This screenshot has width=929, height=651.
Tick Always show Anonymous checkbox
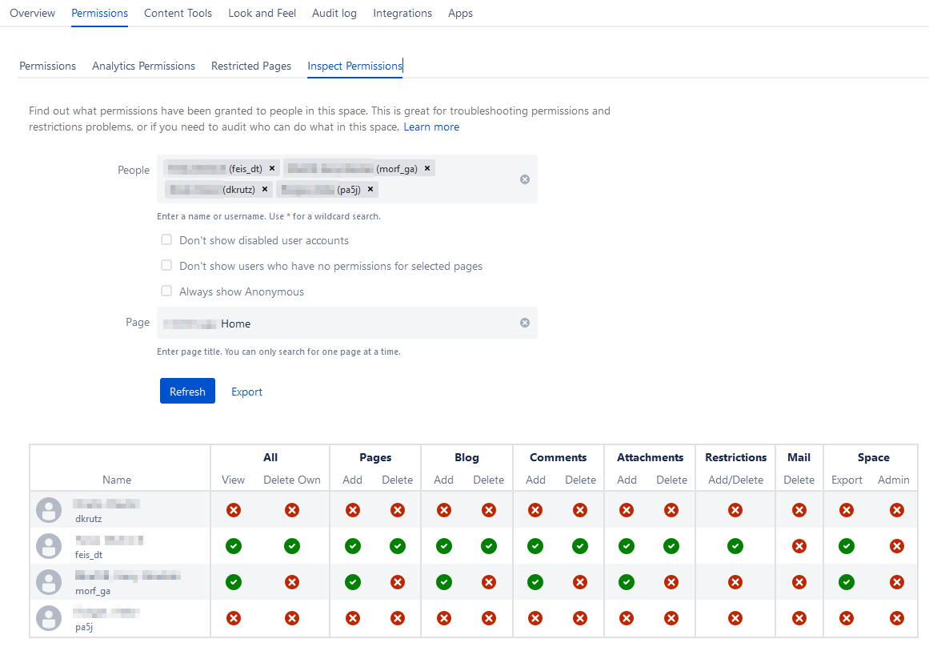(166, 291)
